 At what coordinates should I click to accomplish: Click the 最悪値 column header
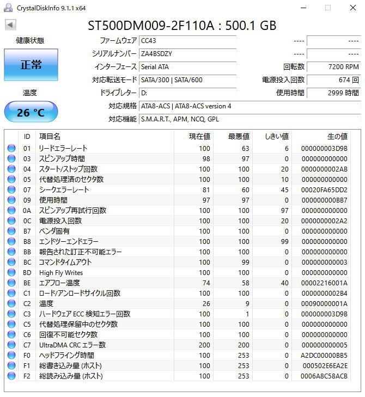click(233, 137)
